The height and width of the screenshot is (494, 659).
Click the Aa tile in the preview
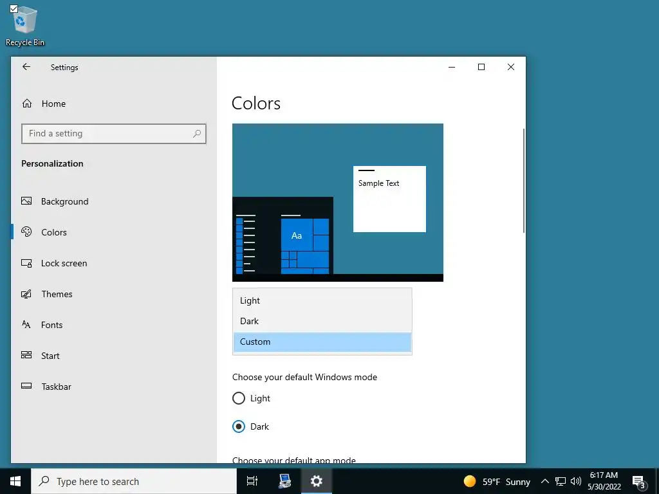pyautogui.click(x=297, y=235)
